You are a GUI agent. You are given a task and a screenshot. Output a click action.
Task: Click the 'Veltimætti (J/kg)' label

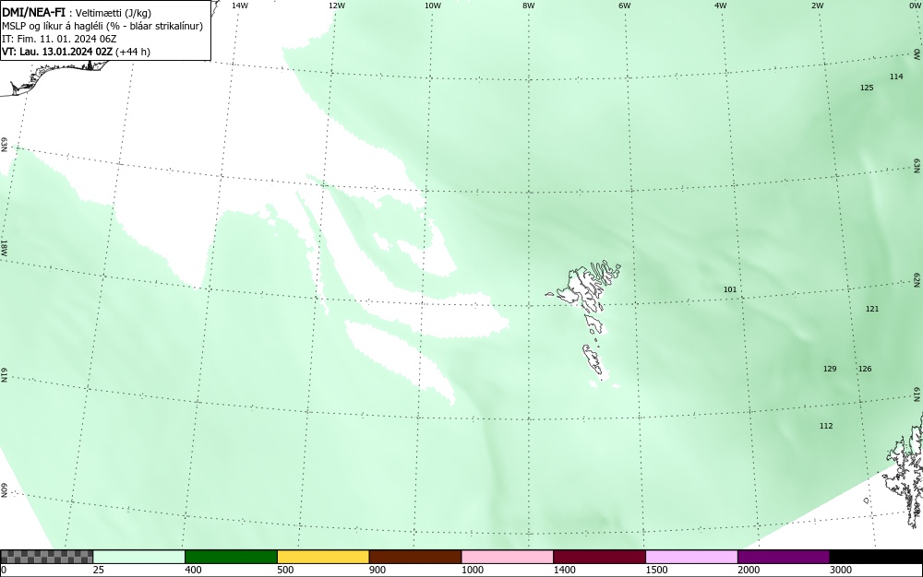click(113, 14)
